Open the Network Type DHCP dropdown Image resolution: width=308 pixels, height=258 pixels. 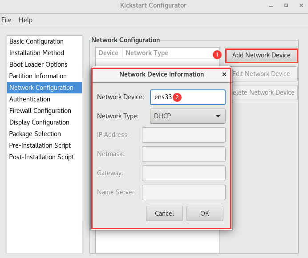pyautogui.click(x=187, y=116)
